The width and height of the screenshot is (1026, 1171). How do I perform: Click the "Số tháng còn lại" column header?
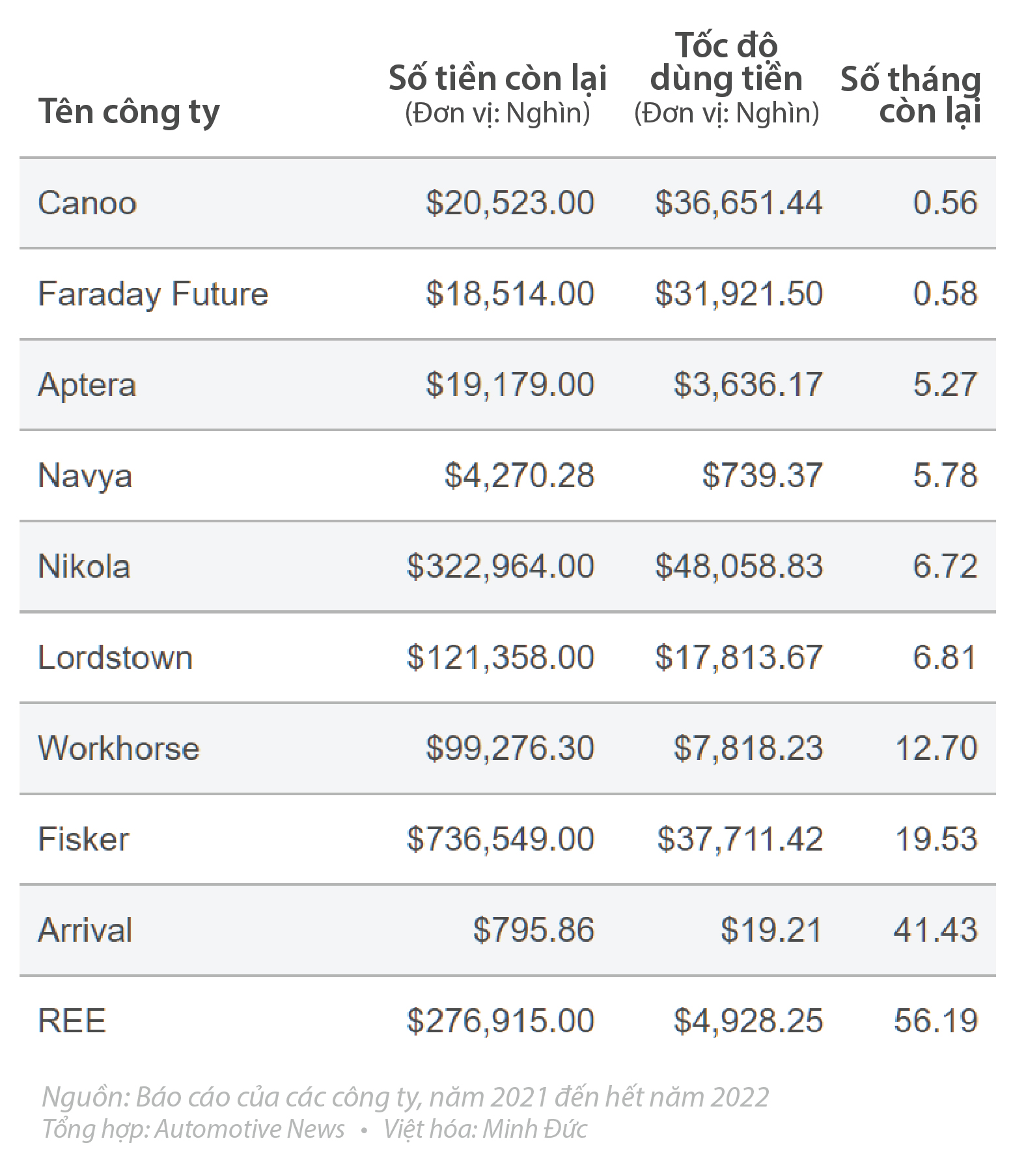click(x=910, y=95)
